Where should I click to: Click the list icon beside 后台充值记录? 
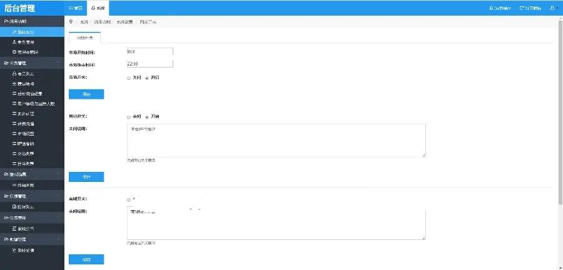point(14,94)
